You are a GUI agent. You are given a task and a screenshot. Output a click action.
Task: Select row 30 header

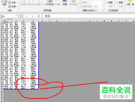point(2,49)
